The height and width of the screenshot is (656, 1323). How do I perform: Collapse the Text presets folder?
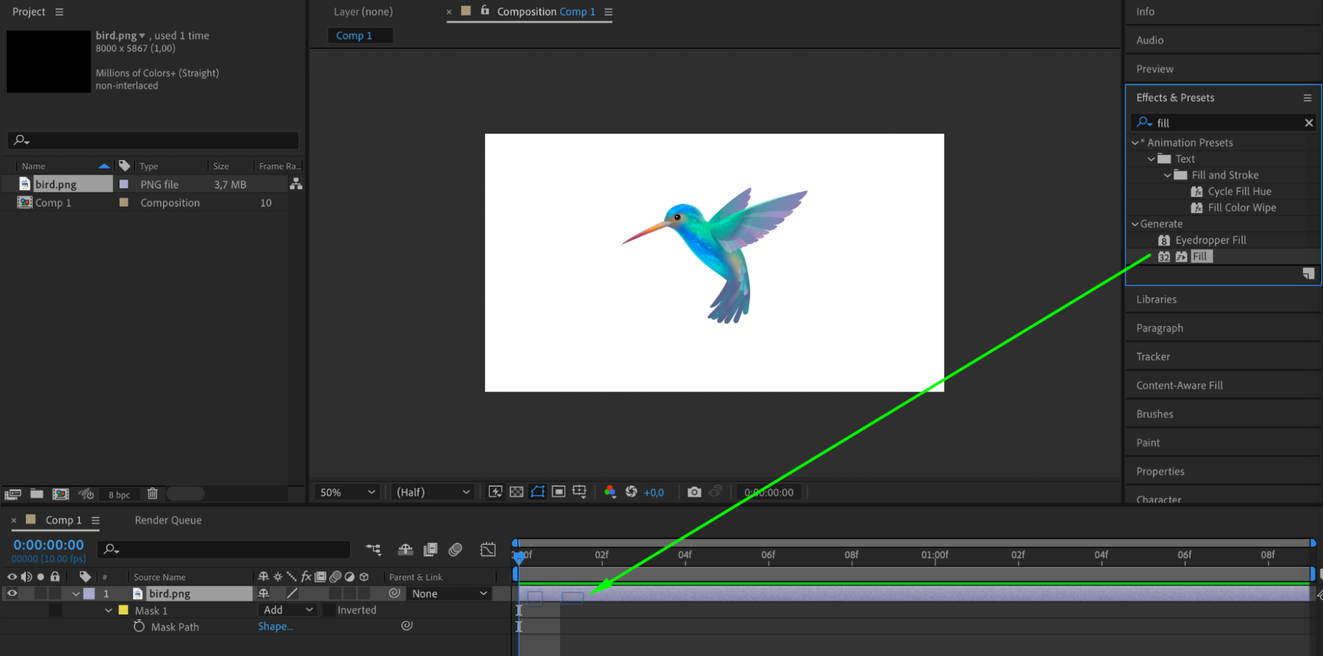click(1152, 159)
